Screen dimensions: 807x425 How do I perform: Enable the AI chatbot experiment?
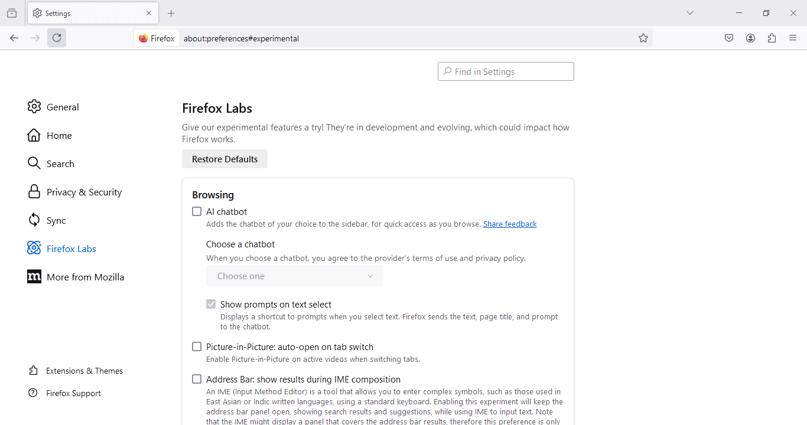pyautogui.click(x=197, y=211)
